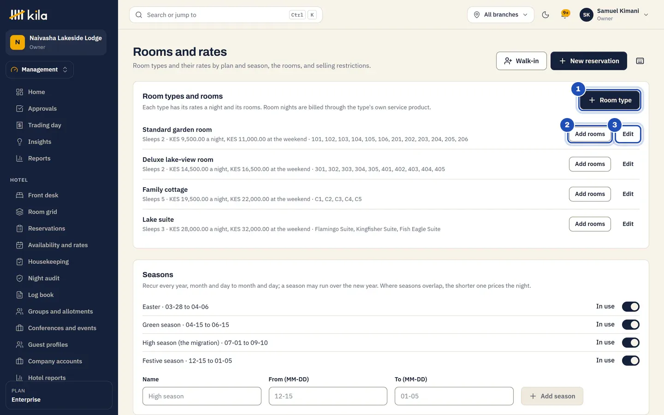Open notifications with 9+ badge
Image resolution: width=664 pixels, height=415 pixels.
[565, 14]
